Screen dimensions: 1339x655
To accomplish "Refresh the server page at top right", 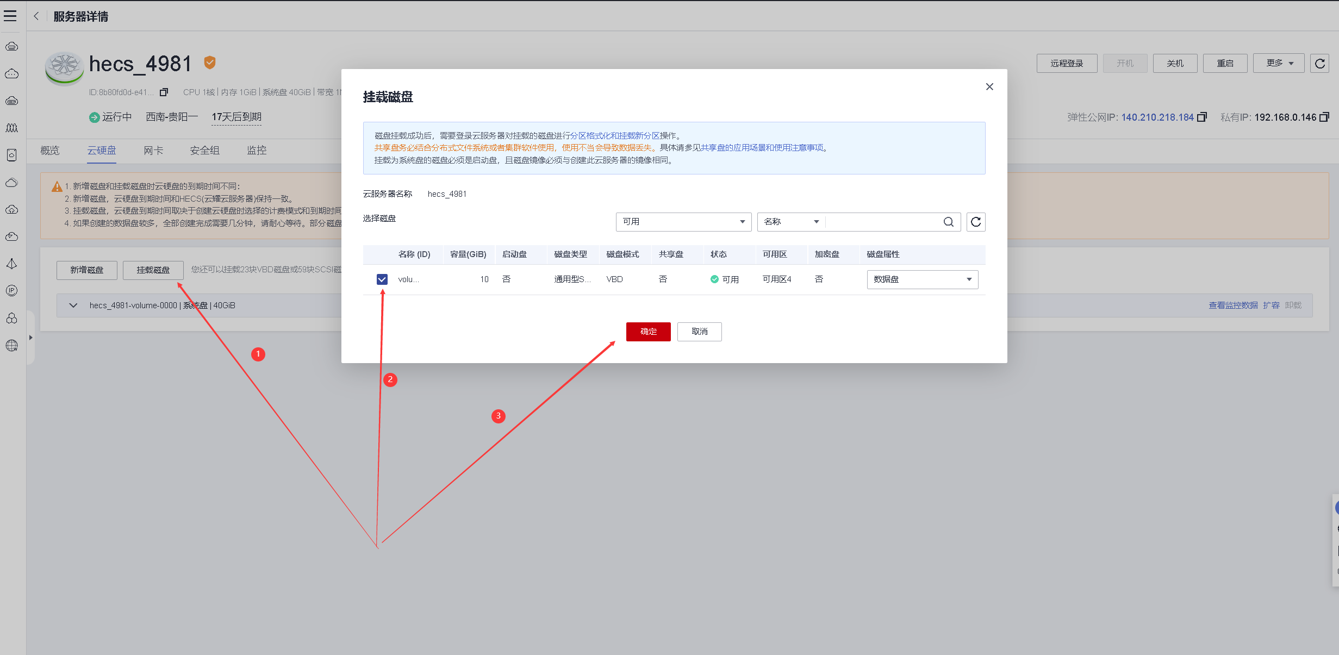I will coord(1319,64).
